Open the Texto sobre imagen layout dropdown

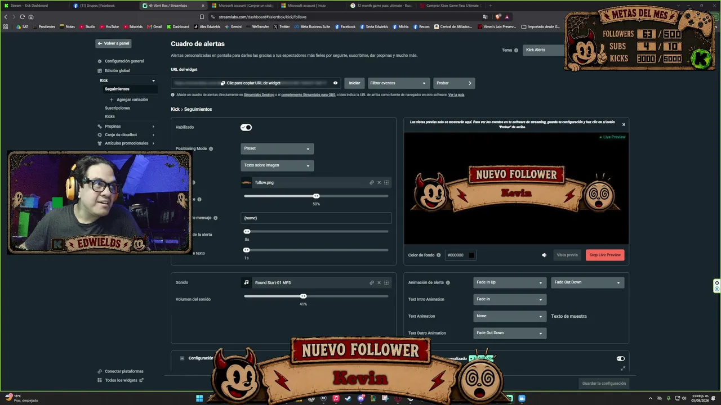(x=277, y=165)
